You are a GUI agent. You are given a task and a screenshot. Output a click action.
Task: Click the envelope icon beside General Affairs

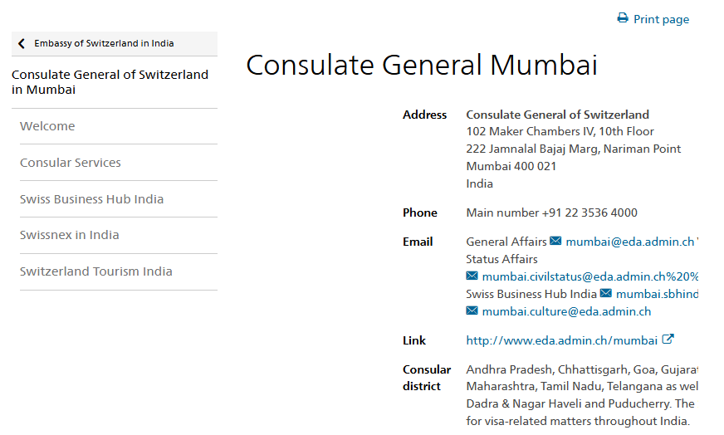pyautogui.click(x=556, y=242)
